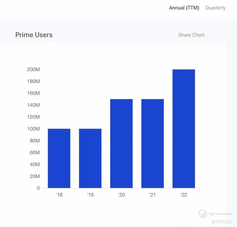This screenshot has height=227, width=237.
Task: Click the '19 x-axis label
Action: (x=90, y=195)
